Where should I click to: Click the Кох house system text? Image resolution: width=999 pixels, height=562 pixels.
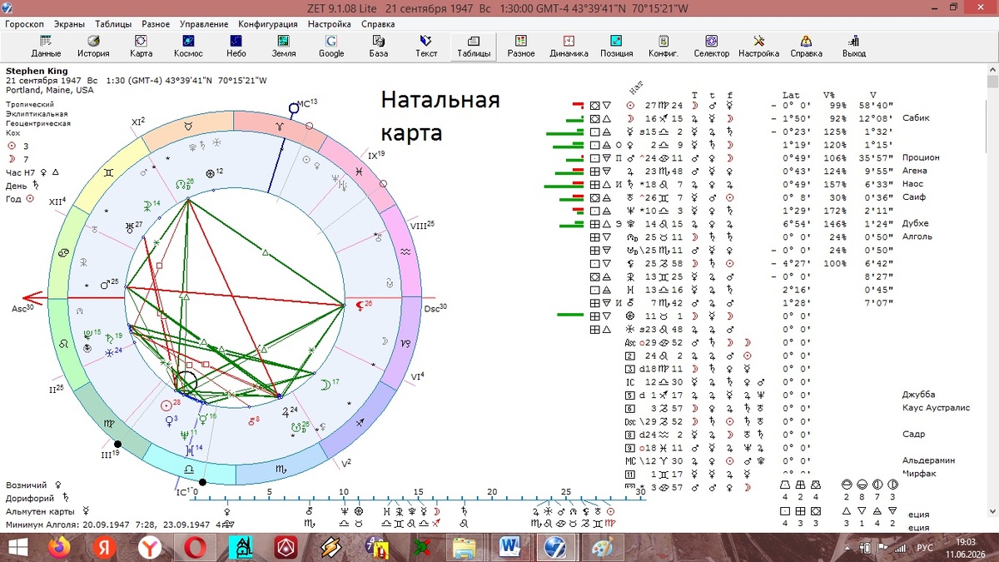pyautogui.click(x=12, y=132)
